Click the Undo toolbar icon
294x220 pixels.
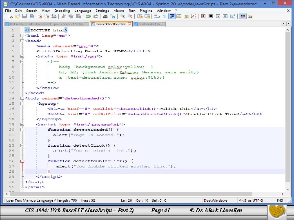point(88,16)
